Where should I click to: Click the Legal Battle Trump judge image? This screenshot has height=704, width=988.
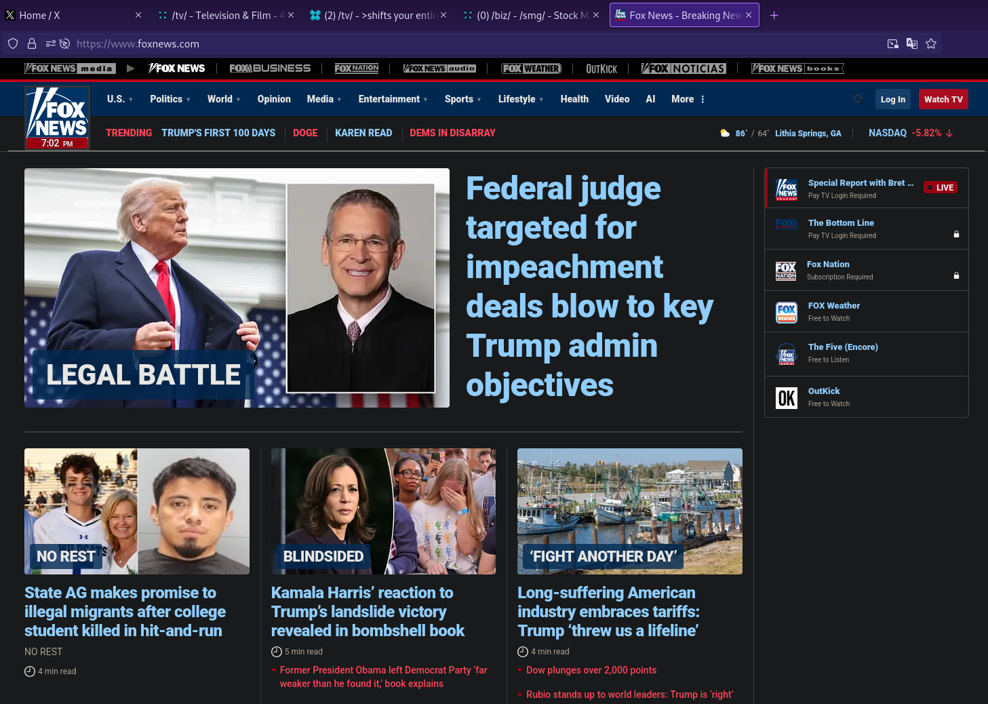(x=237, y=288)
